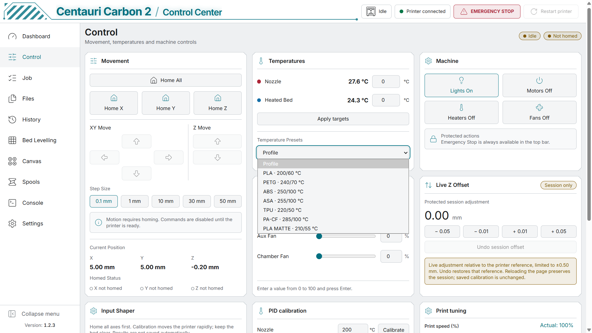This screenshot has width=592, height=333.
Task: Choose the PA-CF · 285/100 °C preset
Action: 333,219
